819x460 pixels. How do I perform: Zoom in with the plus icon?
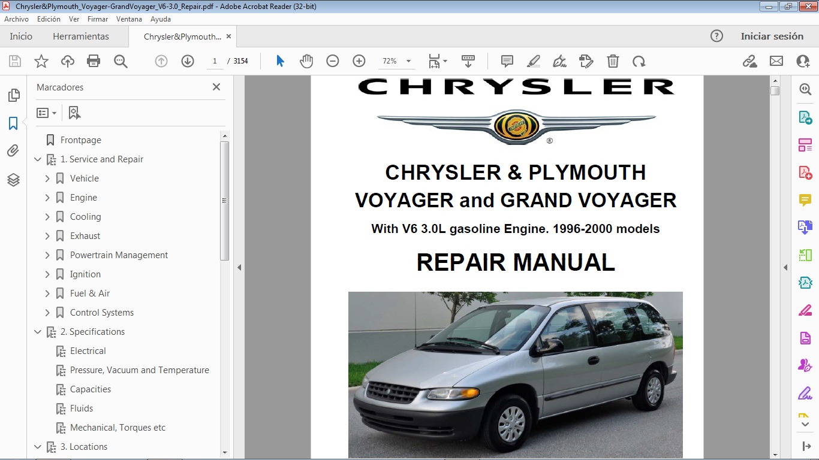coord(359,60)
